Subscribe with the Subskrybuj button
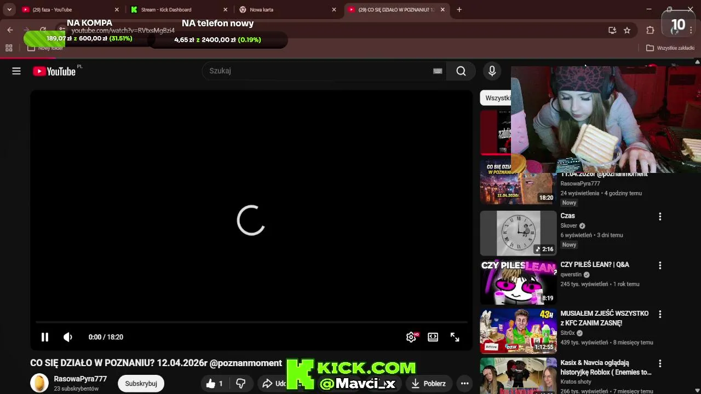 [141, 384]
